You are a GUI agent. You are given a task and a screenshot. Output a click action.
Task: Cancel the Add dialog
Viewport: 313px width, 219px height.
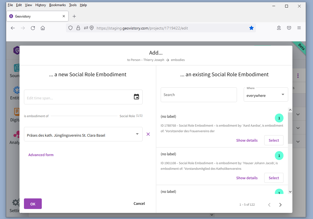point(139,203)
